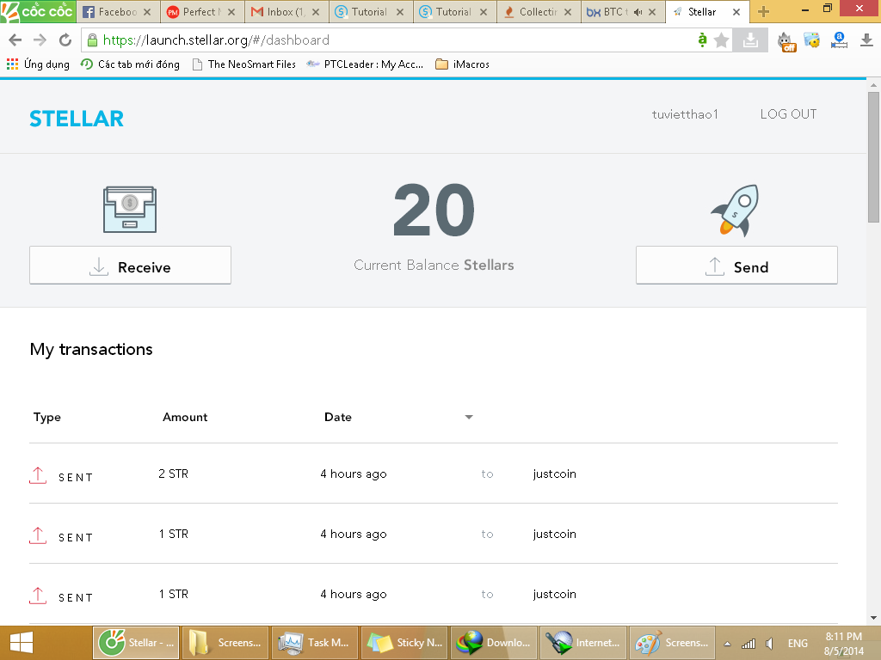Open a new browser tab
The image size is (881, 660).
[763, 12]
